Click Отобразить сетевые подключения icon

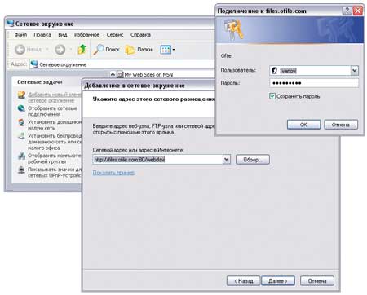pos(21,108)
